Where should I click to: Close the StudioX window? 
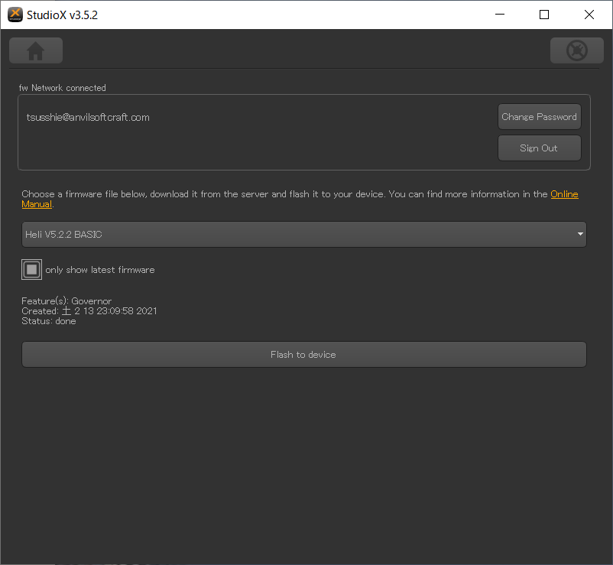[x=589, y=15]
